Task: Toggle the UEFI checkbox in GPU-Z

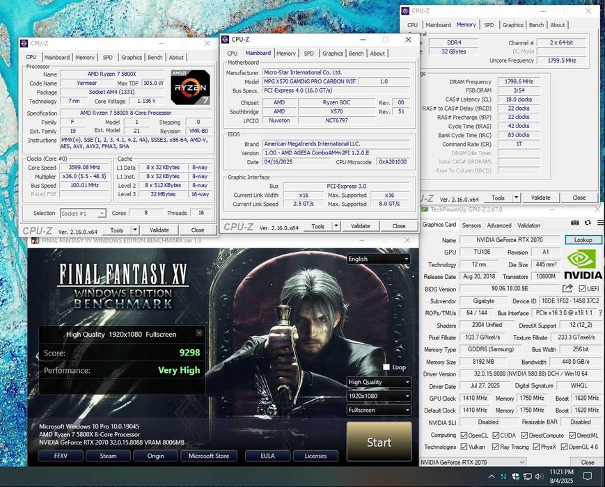Action: pyautogui.click(x=582, y=289)
